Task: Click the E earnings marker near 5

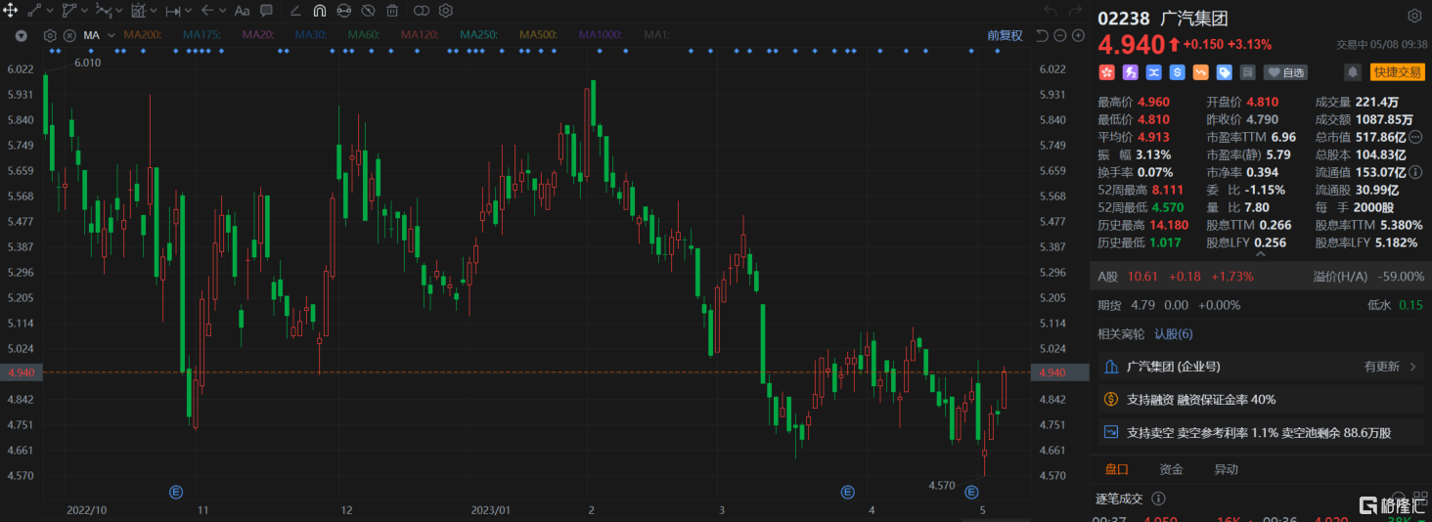Action: pyautogui.click(x=972, y=492)
